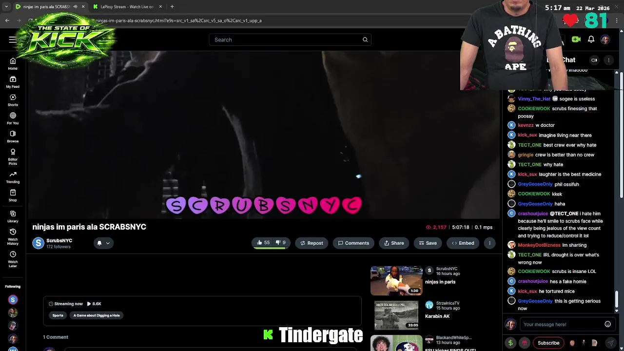624x351 pixels.
Task: Open the For You page
Action: [13, 118]
